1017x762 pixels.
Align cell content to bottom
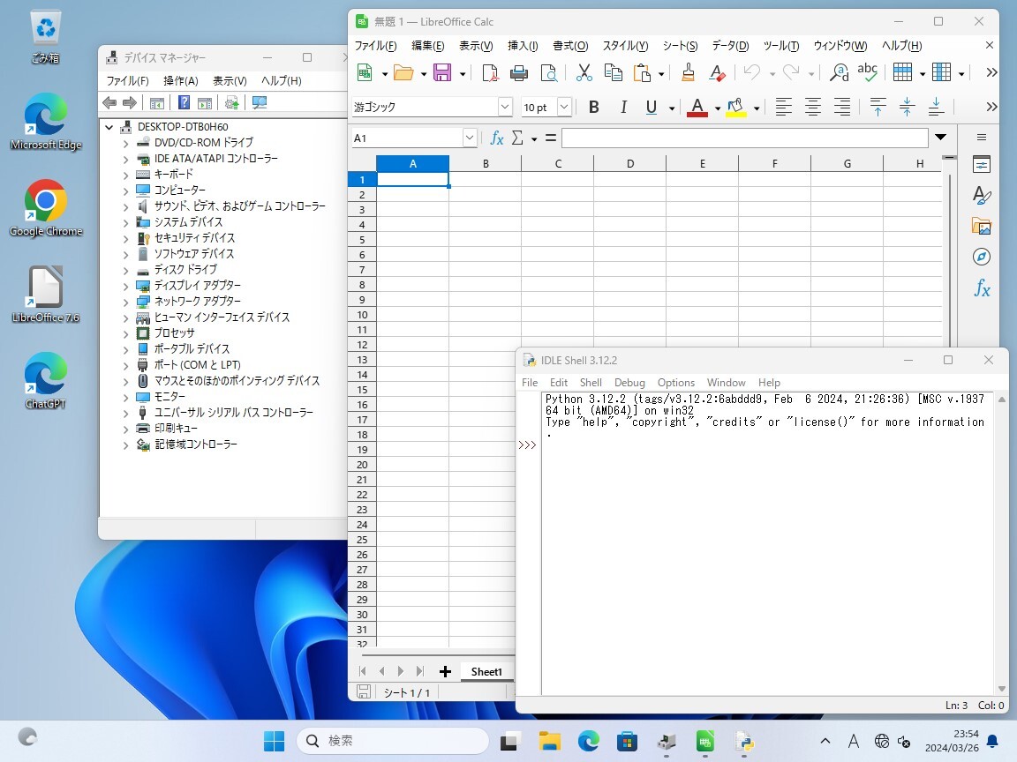pos(936,107)
